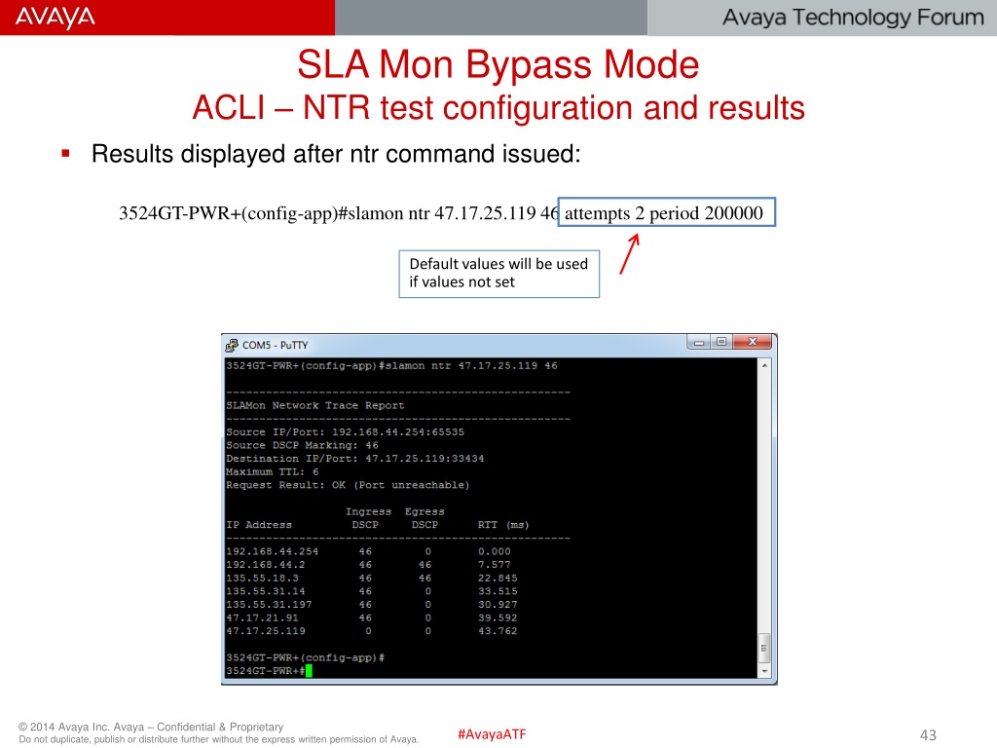Click the slamon ntr command line in the terminal

[391, 366]
